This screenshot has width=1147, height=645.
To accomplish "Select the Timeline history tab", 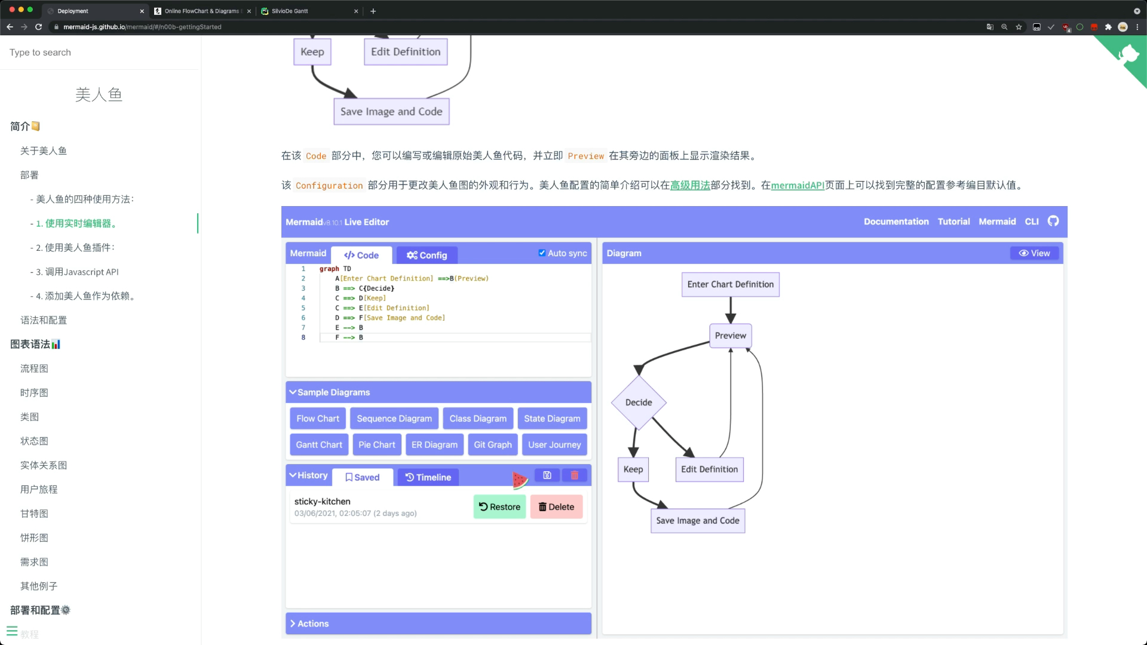I will tap(428, 477).
